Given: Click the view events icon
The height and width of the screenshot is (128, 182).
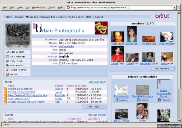Looking at the screenshot, I should tap(7, 65).
